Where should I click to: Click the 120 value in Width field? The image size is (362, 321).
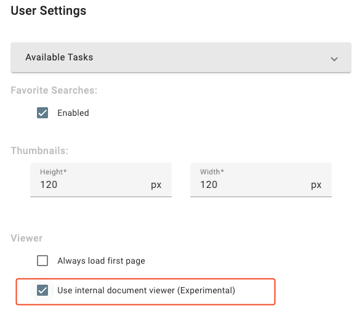coord(209,185)
